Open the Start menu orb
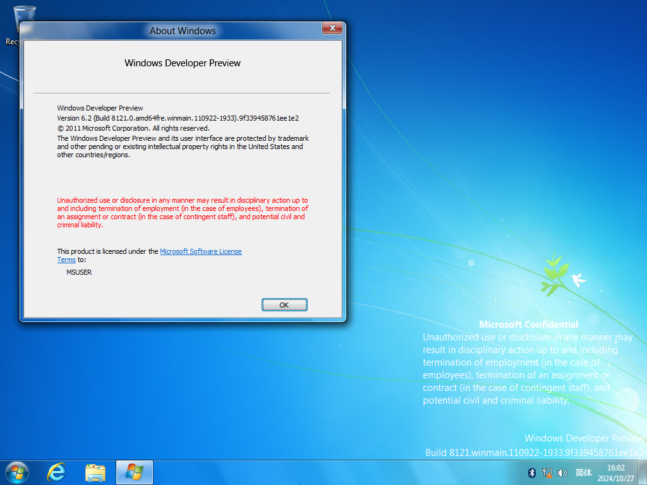The width and height of the screenshot is (647, 485). click(17, 472)
